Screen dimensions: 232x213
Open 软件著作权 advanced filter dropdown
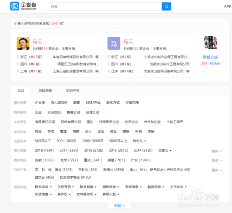pos(87,194)
